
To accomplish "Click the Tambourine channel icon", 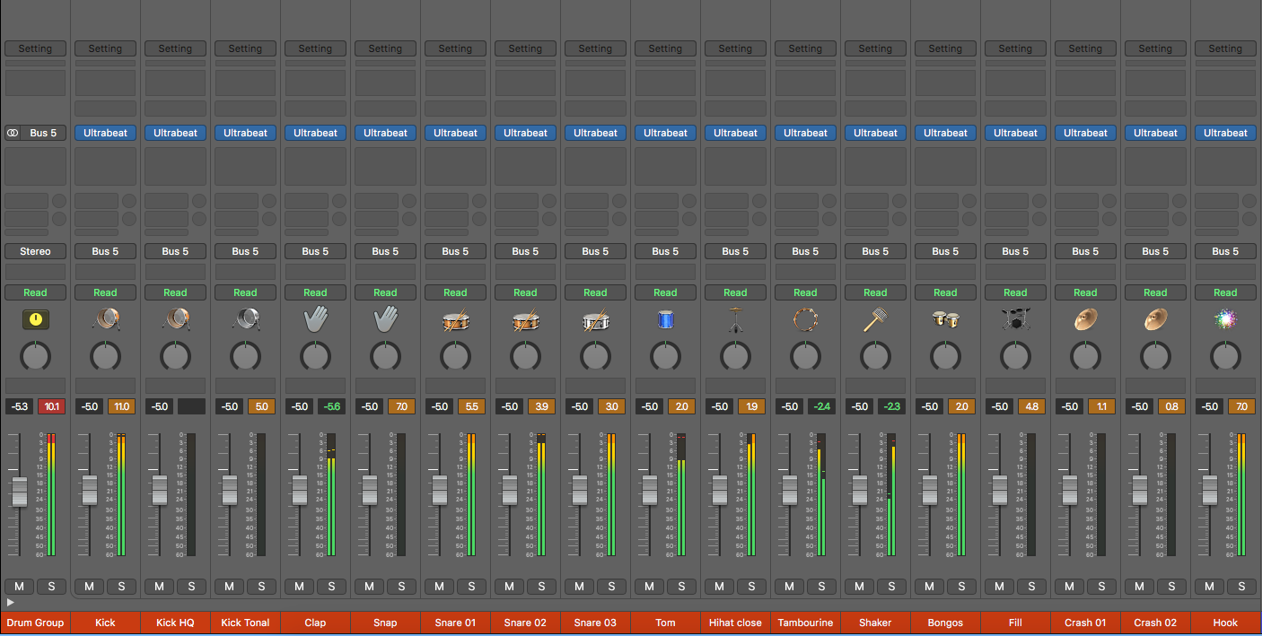I will 805,318.
